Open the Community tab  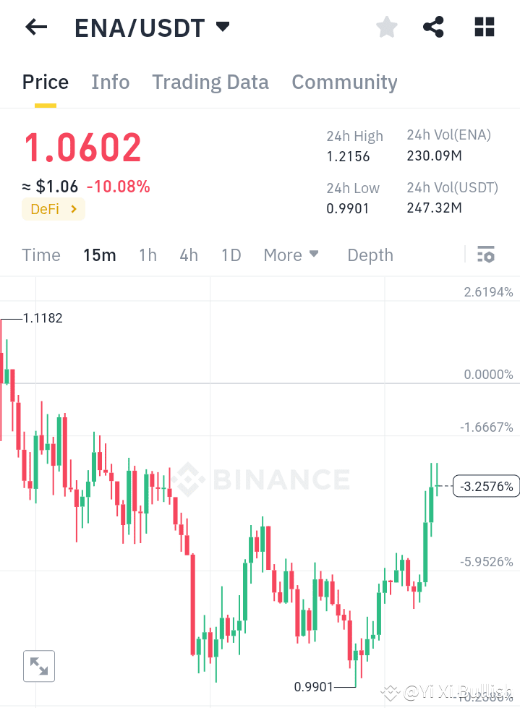coord(344,82)
